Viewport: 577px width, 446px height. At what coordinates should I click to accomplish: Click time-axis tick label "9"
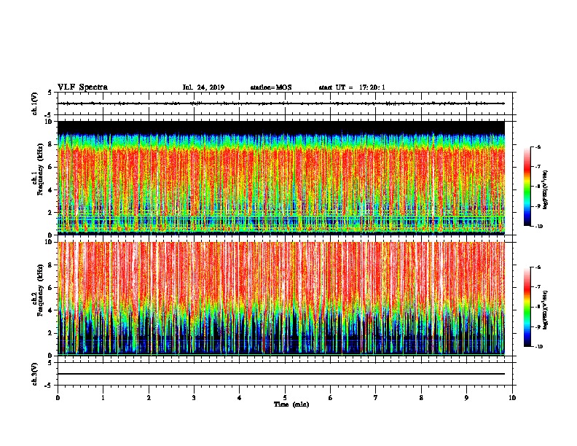tap(466, 398)
